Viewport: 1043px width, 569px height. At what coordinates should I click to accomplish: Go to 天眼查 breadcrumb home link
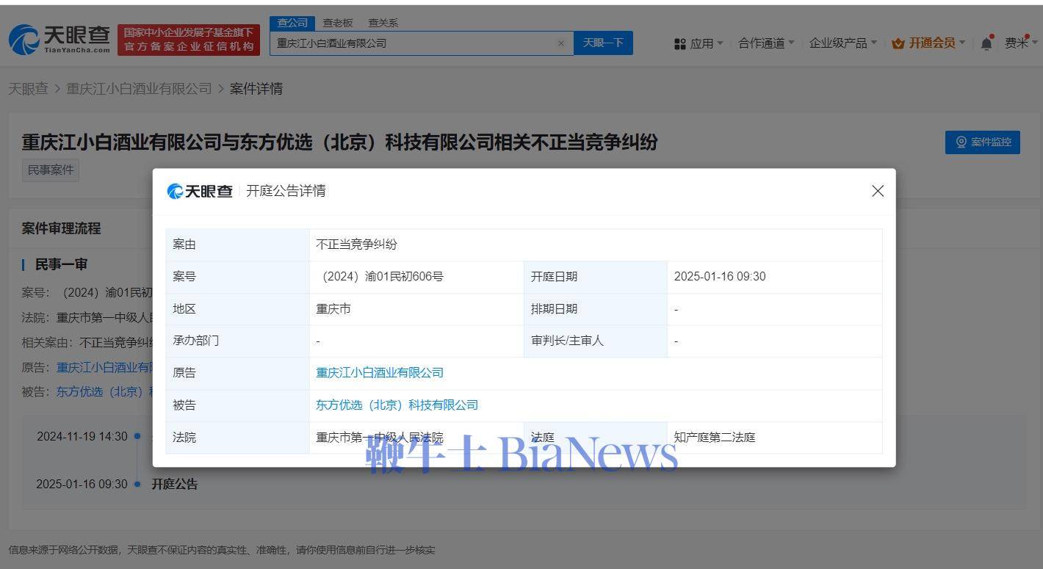tap(28, 89)
